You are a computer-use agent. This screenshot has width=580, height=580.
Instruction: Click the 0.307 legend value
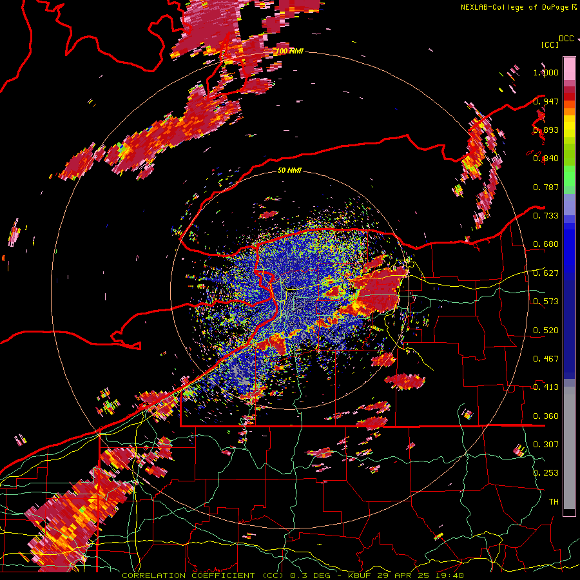click(x=546, y=445)
